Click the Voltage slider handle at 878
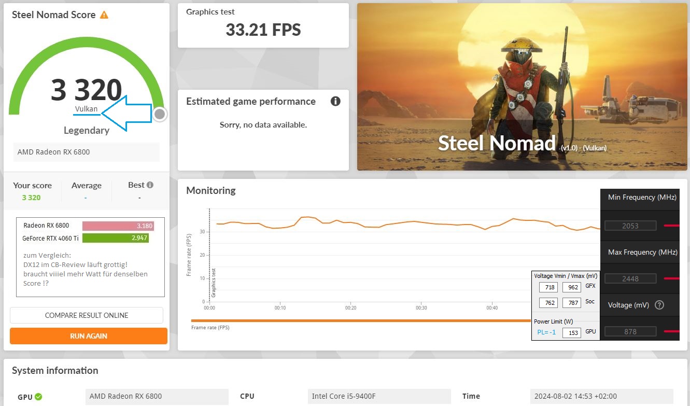 point(672,331)
